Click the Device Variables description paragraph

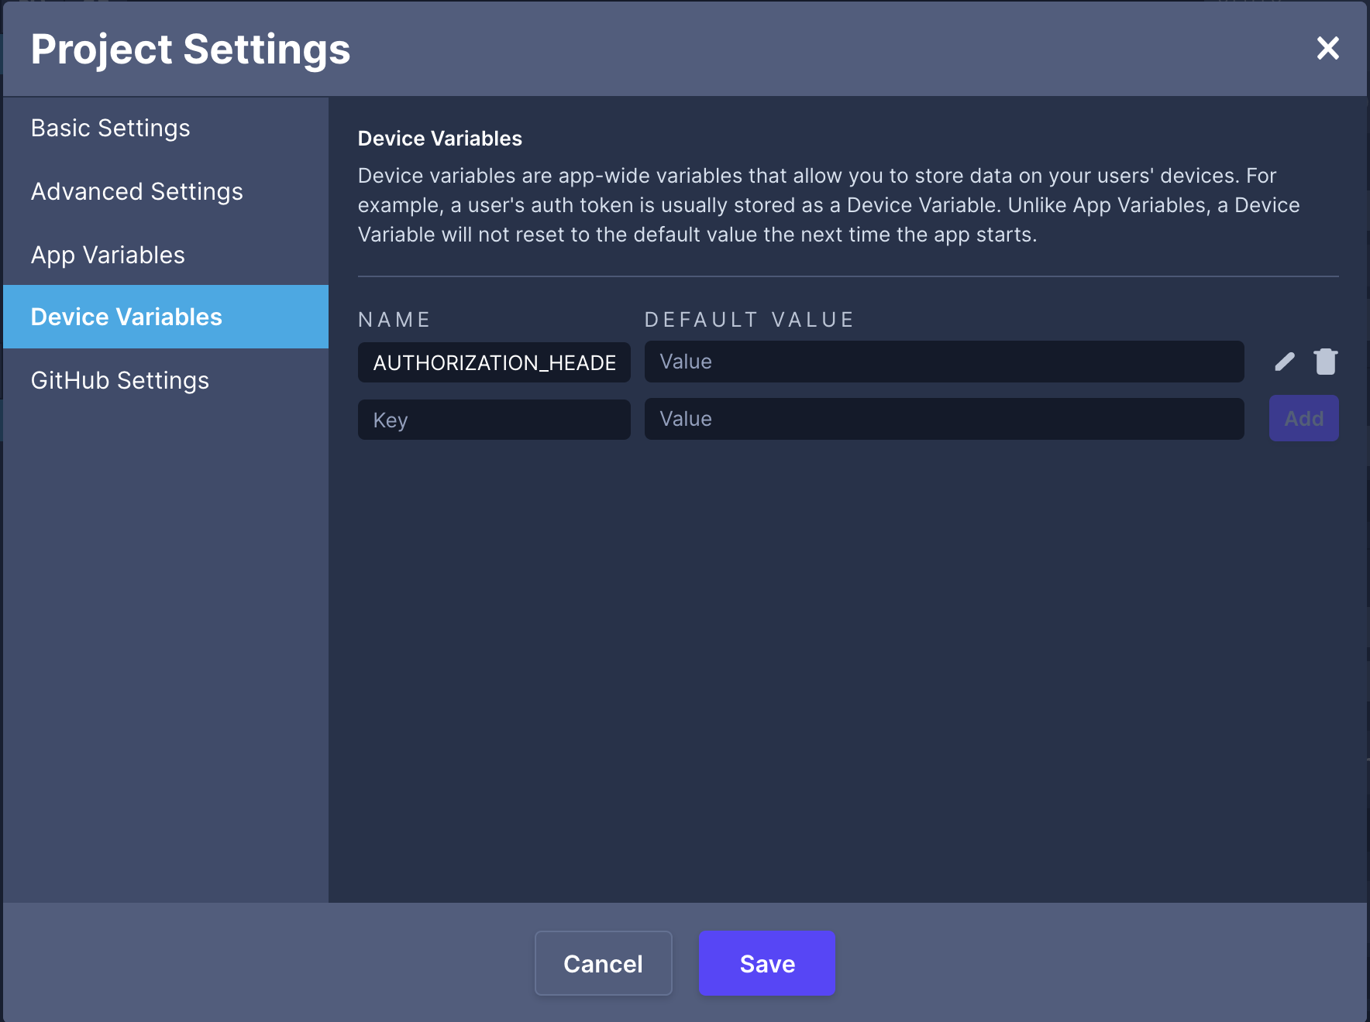tap(829, 205)
